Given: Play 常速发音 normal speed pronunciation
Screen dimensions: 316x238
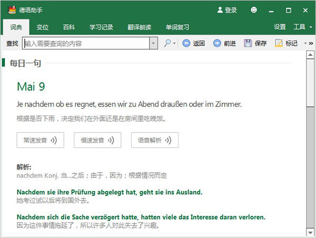Looking at the screenshot, I should [x=40, y=140].
